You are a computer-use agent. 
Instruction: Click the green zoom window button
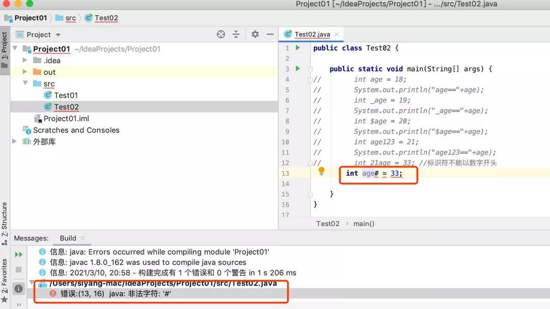click(x=30, y=4)
